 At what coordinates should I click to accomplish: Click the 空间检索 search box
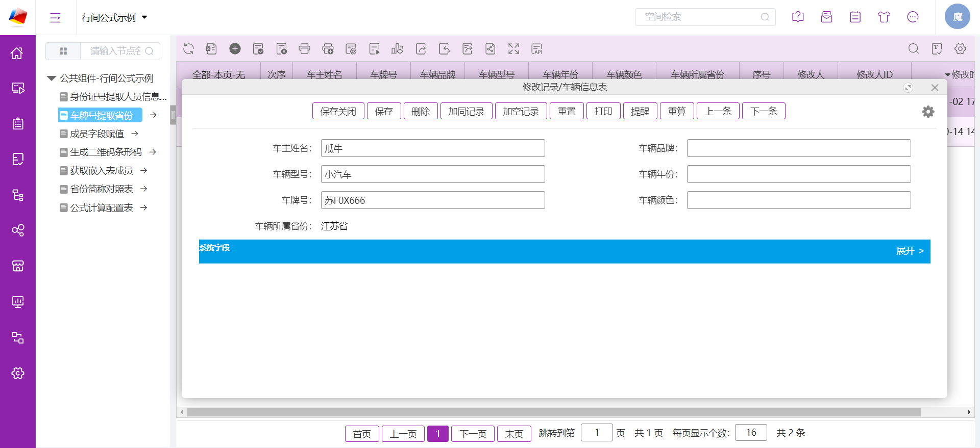[x=705, y=17]
